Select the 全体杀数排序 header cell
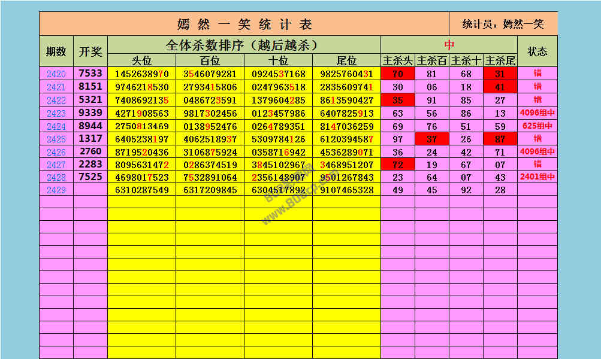 click(x=244, y=45)
